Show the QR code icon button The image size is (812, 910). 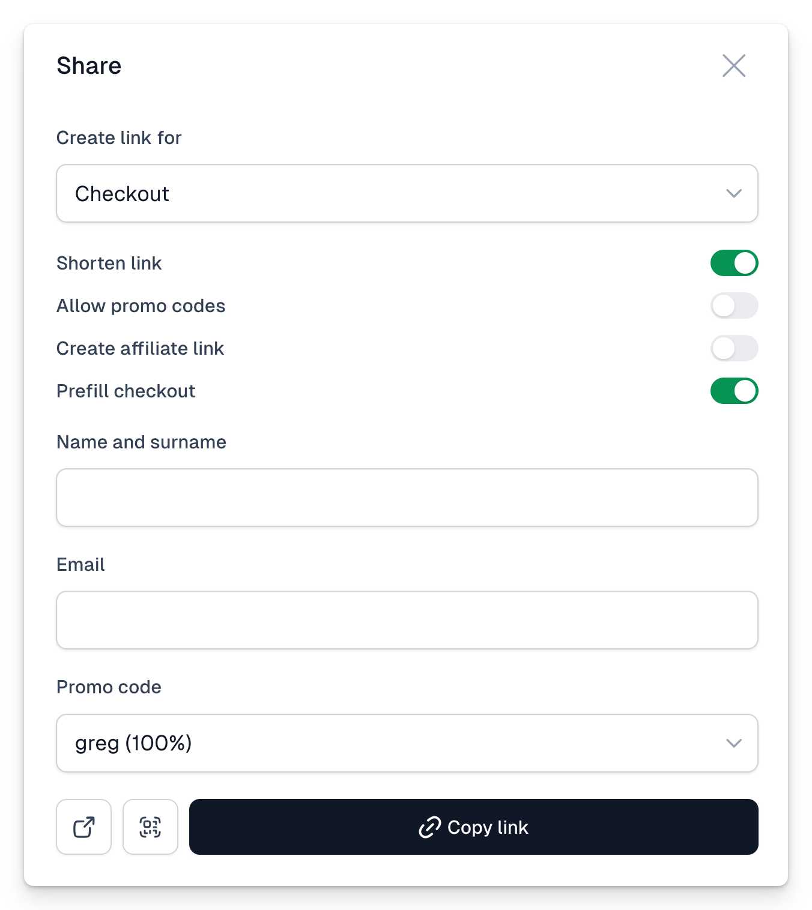tap(150, 827)
